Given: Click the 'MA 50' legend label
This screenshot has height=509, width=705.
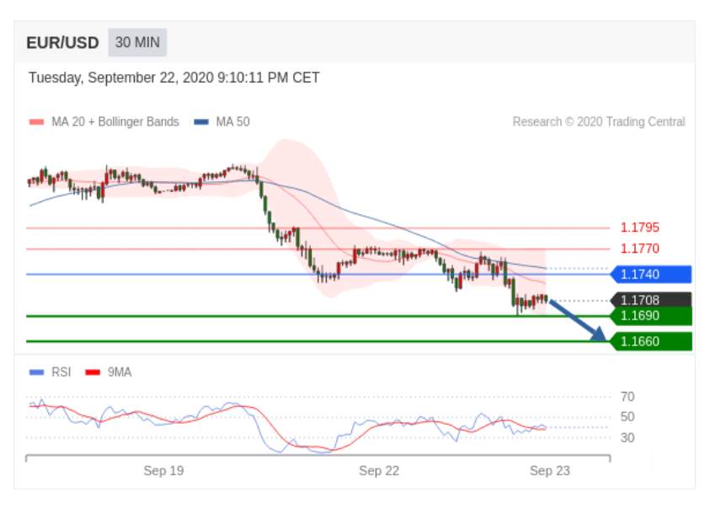Looking at the screenshot, I should pyautogui.click(x=232, y=122).
